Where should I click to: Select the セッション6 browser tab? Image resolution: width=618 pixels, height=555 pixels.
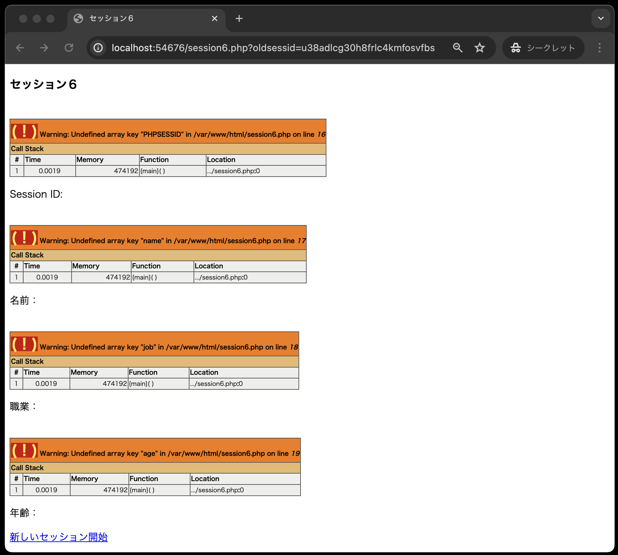pos(136,18)
